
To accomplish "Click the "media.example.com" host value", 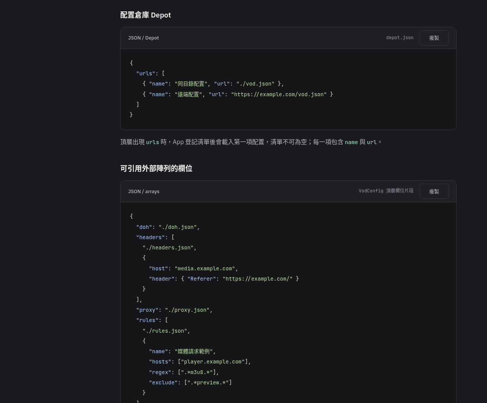I will coord(205,268).
